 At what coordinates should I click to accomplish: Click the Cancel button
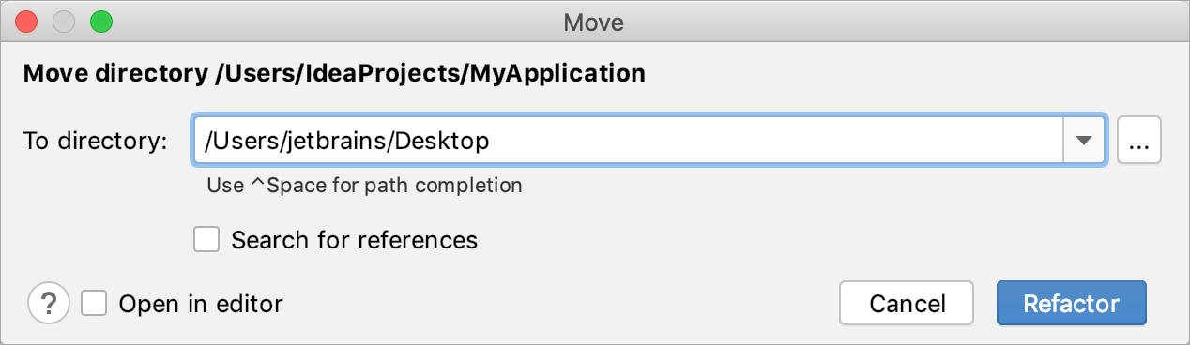pyautogui.click(x=907, y=304)
